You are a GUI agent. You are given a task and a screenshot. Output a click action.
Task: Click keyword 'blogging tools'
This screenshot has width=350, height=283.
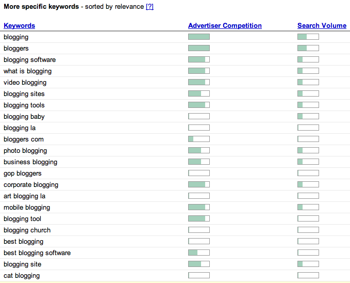pyautogui.click(x=24, y=105)
